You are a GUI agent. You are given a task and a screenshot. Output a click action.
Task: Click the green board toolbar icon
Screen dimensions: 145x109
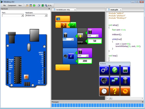point(42,5)
